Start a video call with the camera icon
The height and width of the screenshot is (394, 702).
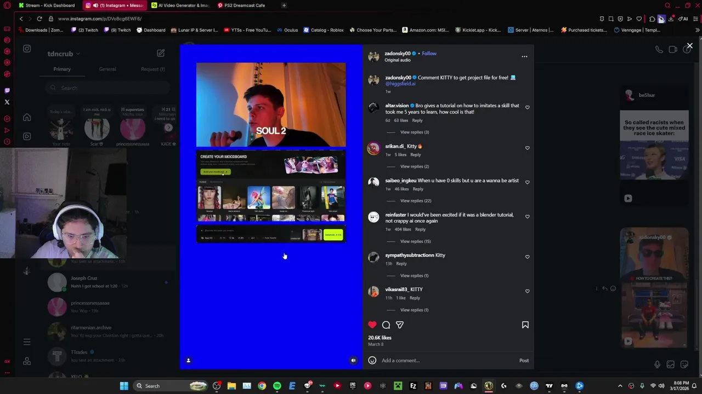tap(673, 49)
